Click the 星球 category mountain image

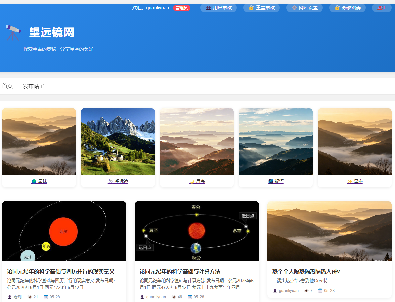pyautogui.click(x=39, y=141)
